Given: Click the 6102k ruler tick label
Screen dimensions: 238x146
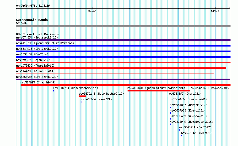Looking at the screenshot, I should click(x=215, y=11).
